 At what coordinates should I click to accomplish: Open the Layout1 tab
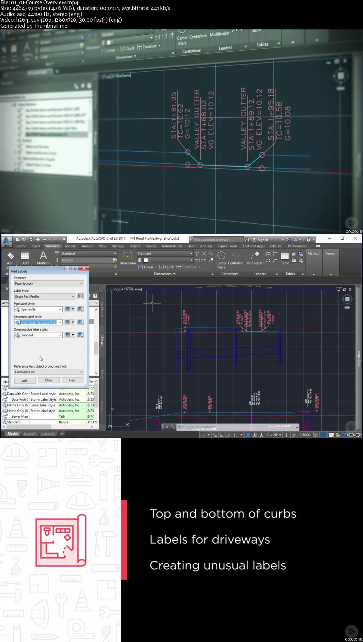30,434
